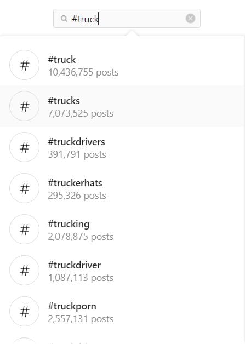Click the 2,078,875 posts text
Image resolution: width=245 pixels, height=344 pixels.
(x=81, y=237)
